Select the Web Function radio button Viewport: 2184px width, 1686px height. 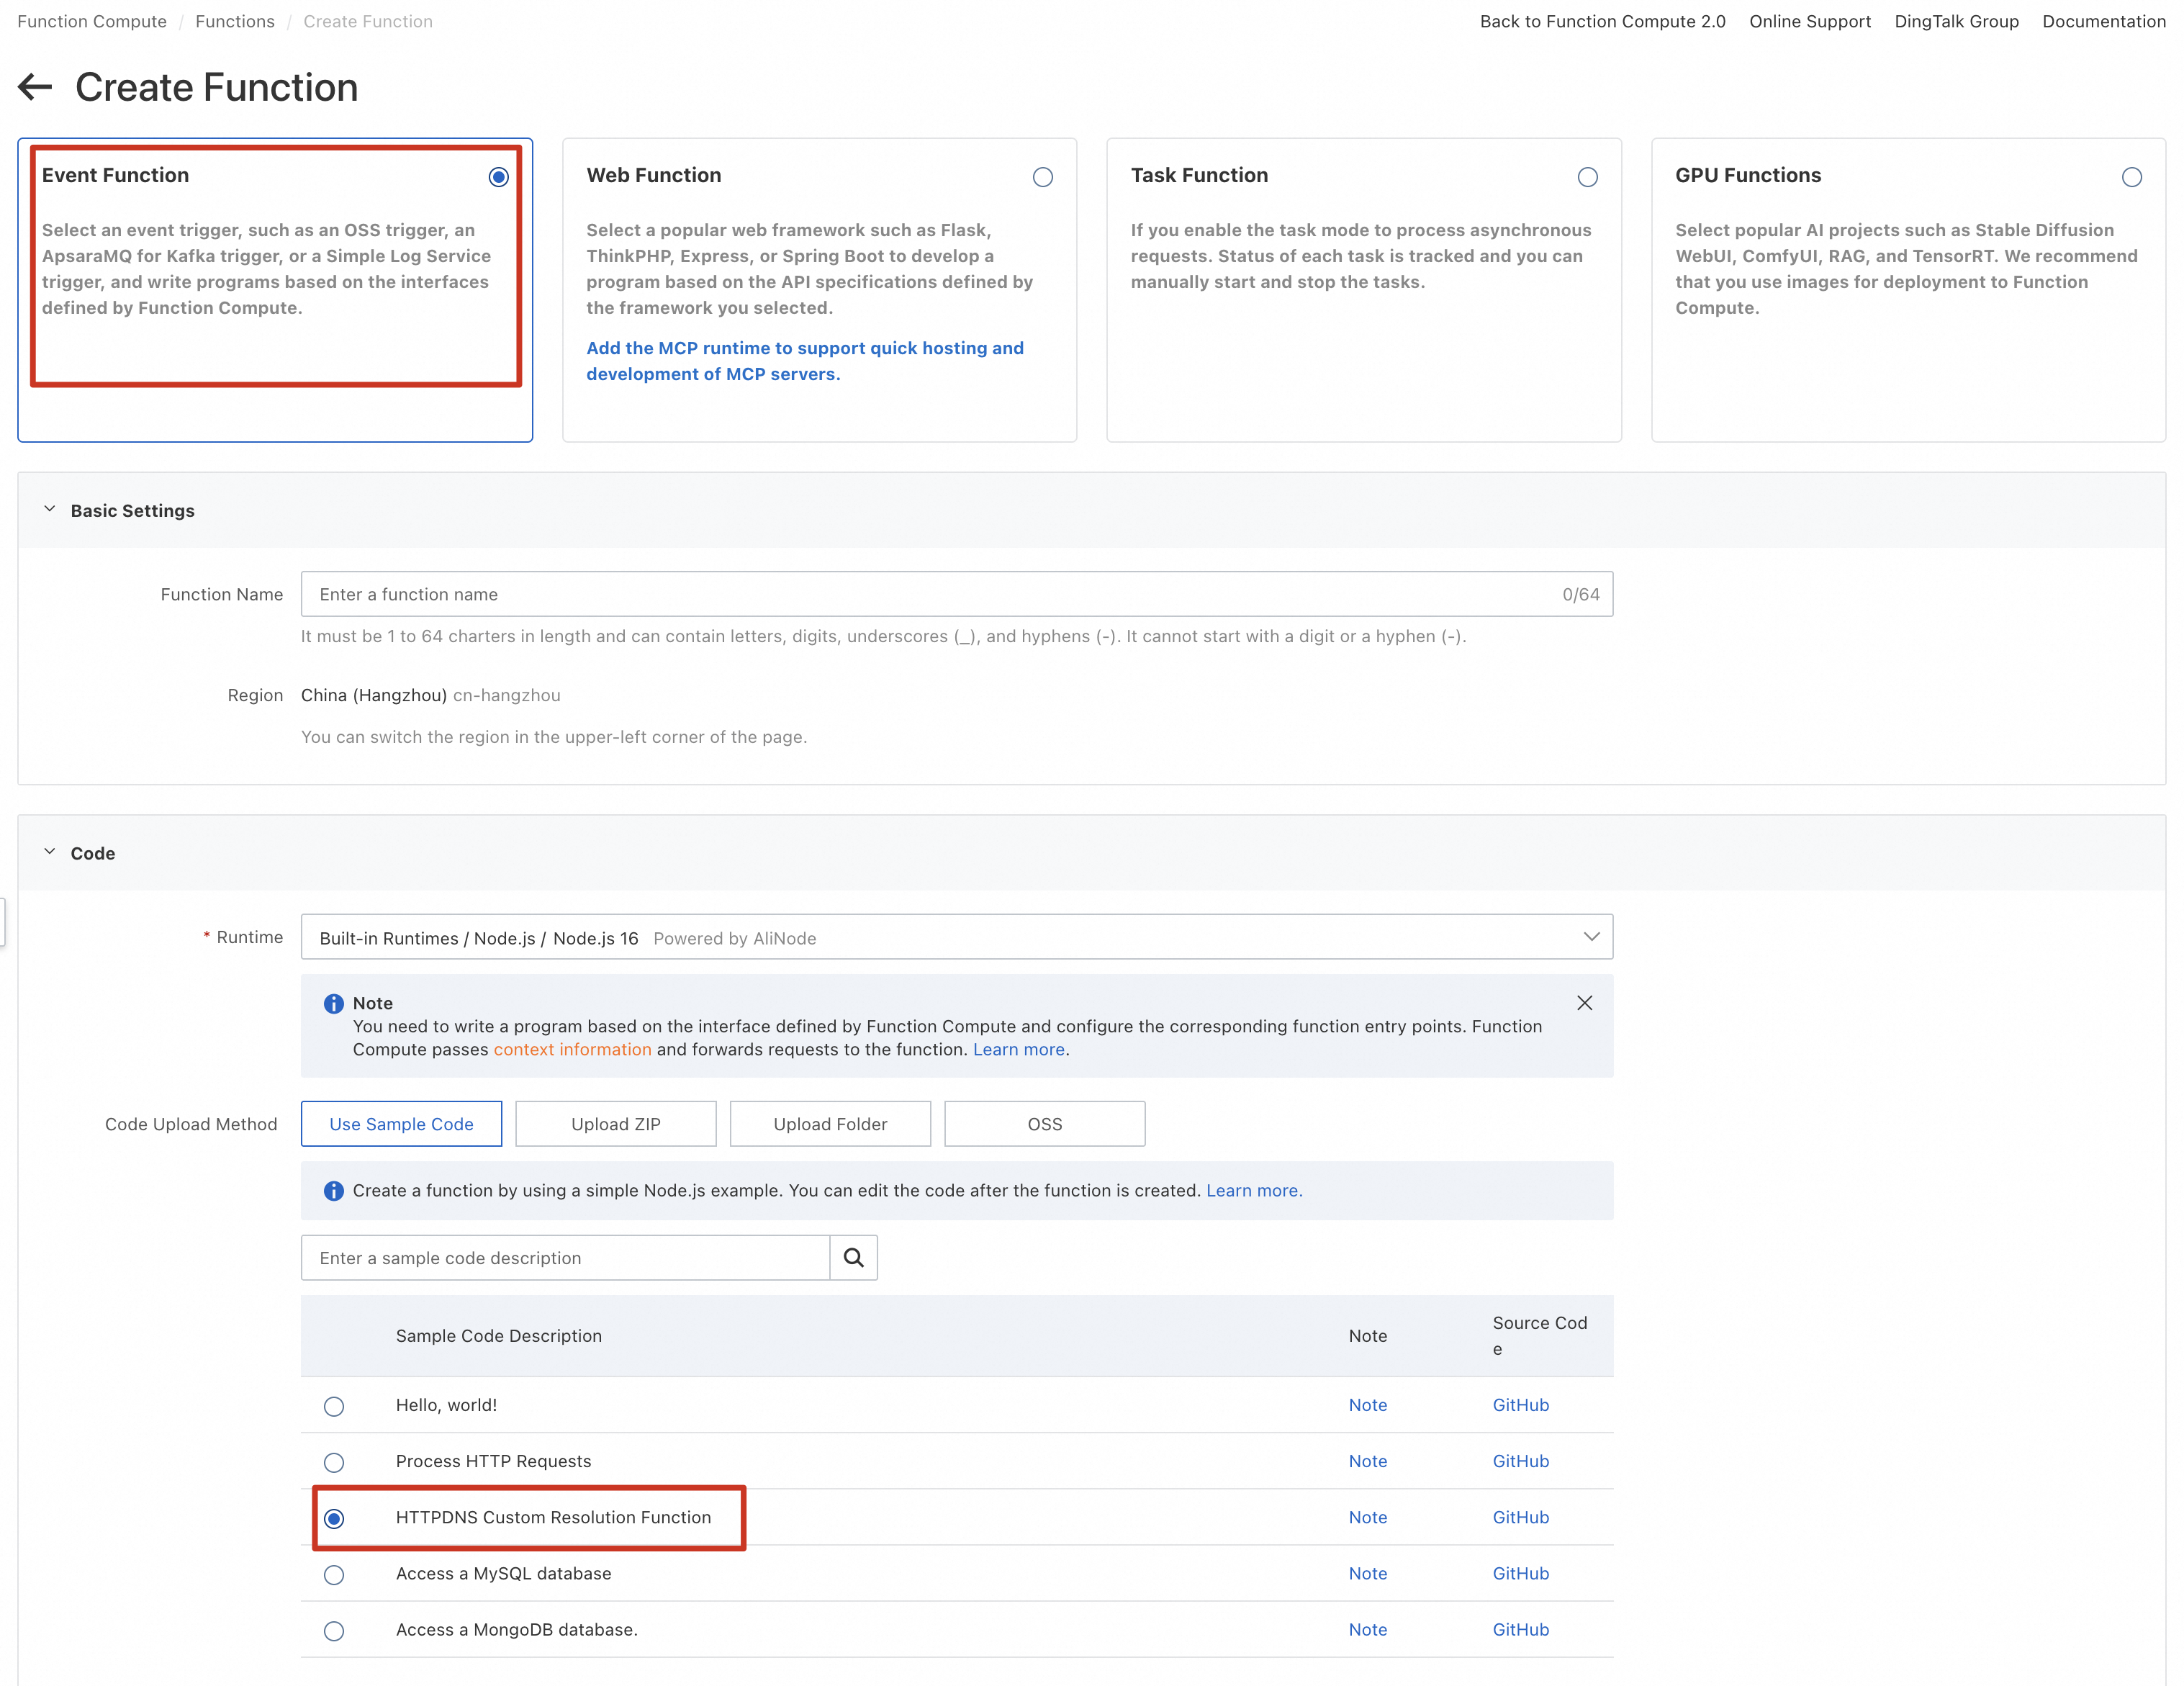pos(1042,177)
